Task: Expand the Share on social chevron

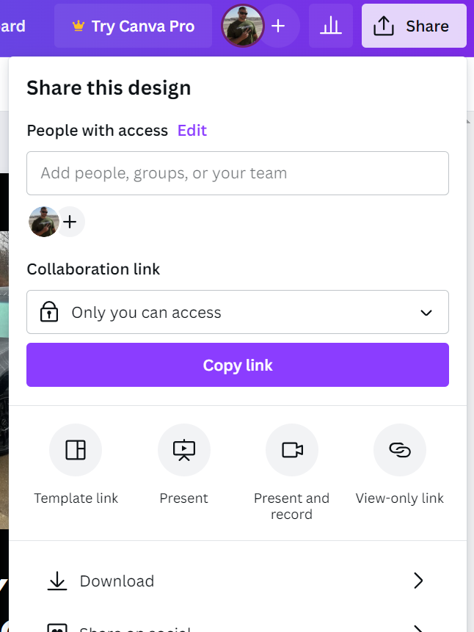Action: click(418, 628)
